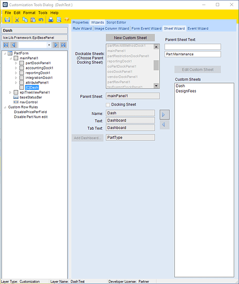Select DesignFees in Custom Sheets list
Screen dimensions: 239x284
point(186,91)
